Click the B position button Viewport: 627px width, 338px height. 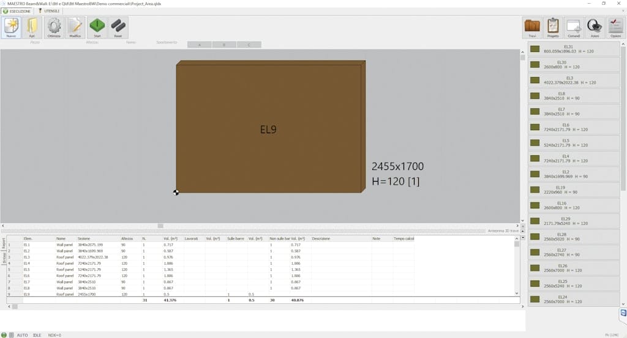pos(224,45)
